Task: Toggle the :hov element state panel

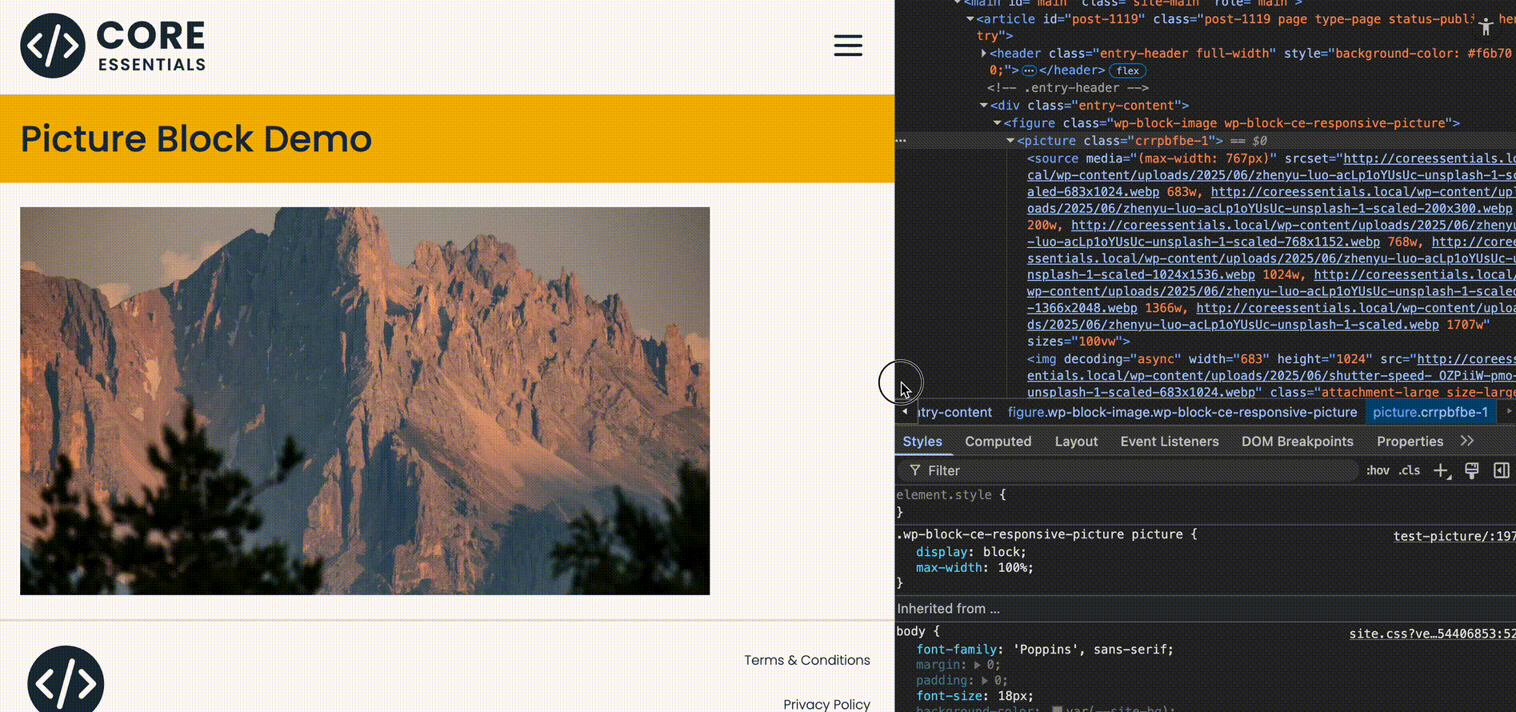Action: pos(1378,470)
